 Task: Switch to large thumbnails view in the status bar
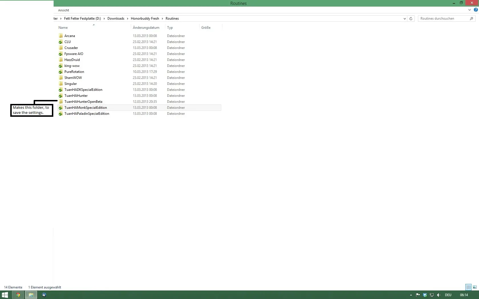pos(475,287)
